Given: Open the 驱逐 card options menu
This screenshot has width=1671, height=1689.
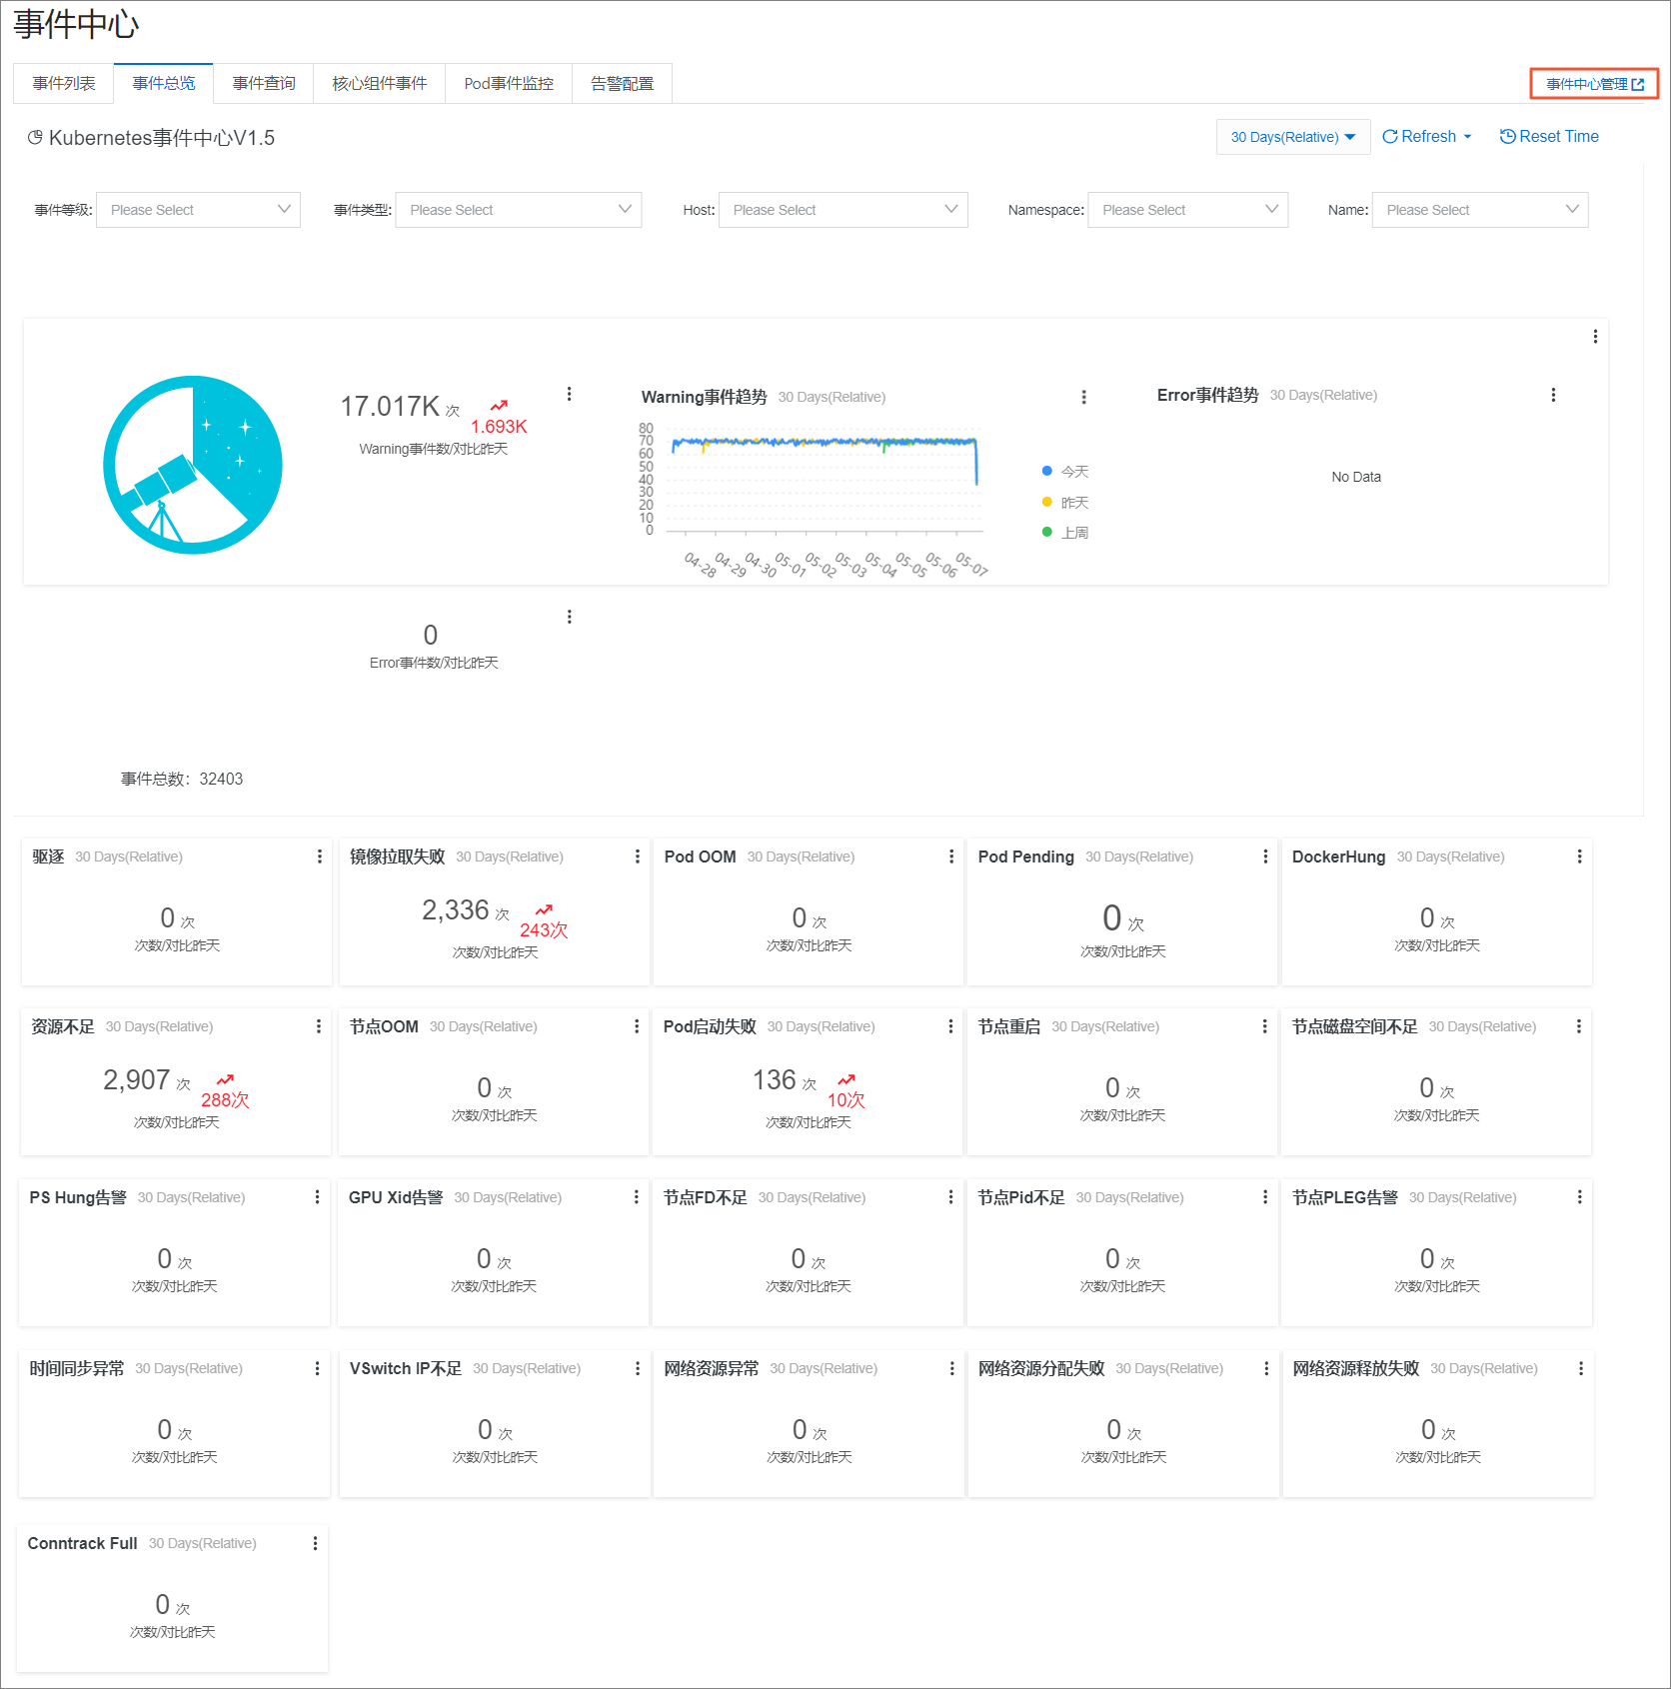Looking at the screenshot, I should 320,856.
